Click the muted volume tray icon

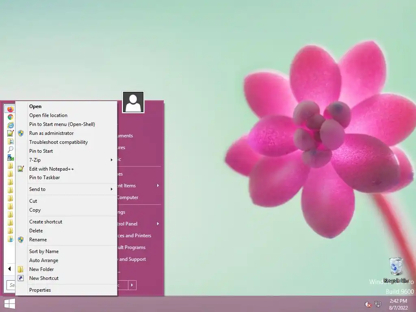pyautogui.click(x=368, y=304)
